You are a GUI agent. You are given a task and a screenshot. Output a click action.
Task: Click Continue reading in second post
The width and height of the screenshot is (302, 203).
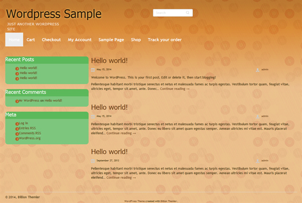[121, 133]
